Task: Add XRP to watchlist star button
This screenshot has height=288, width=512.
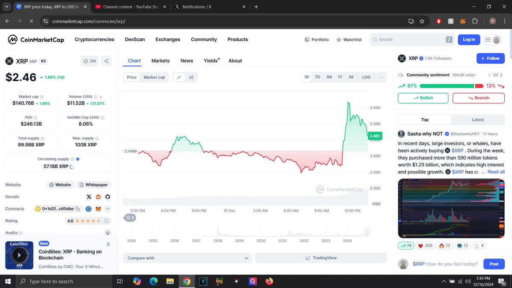Action: tap(90, 61)
